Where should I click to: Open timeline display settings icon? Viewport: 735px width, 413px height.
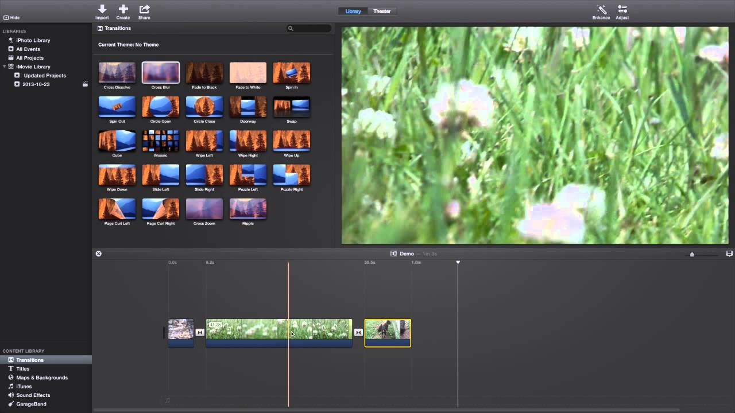(729, 254)
